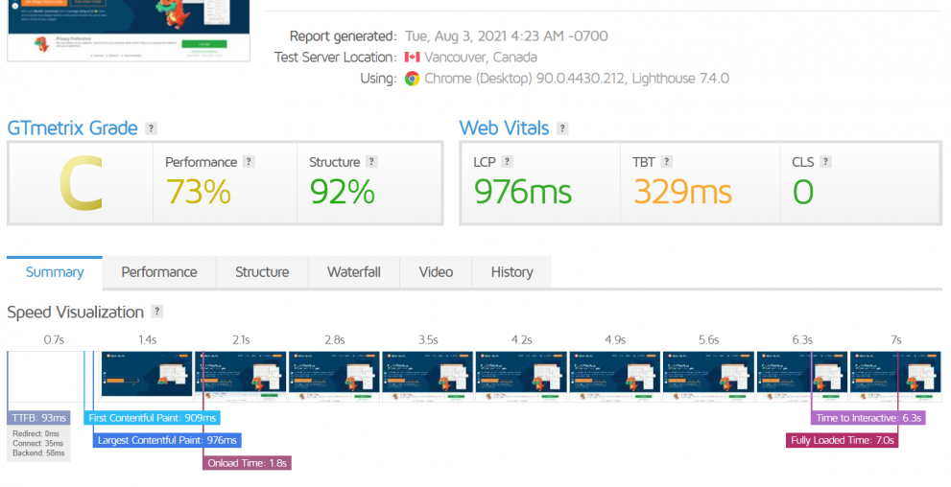Viewport: 951px width, 487px height.
Task: Click the Canada flag icon
Action: click(413, 58)
